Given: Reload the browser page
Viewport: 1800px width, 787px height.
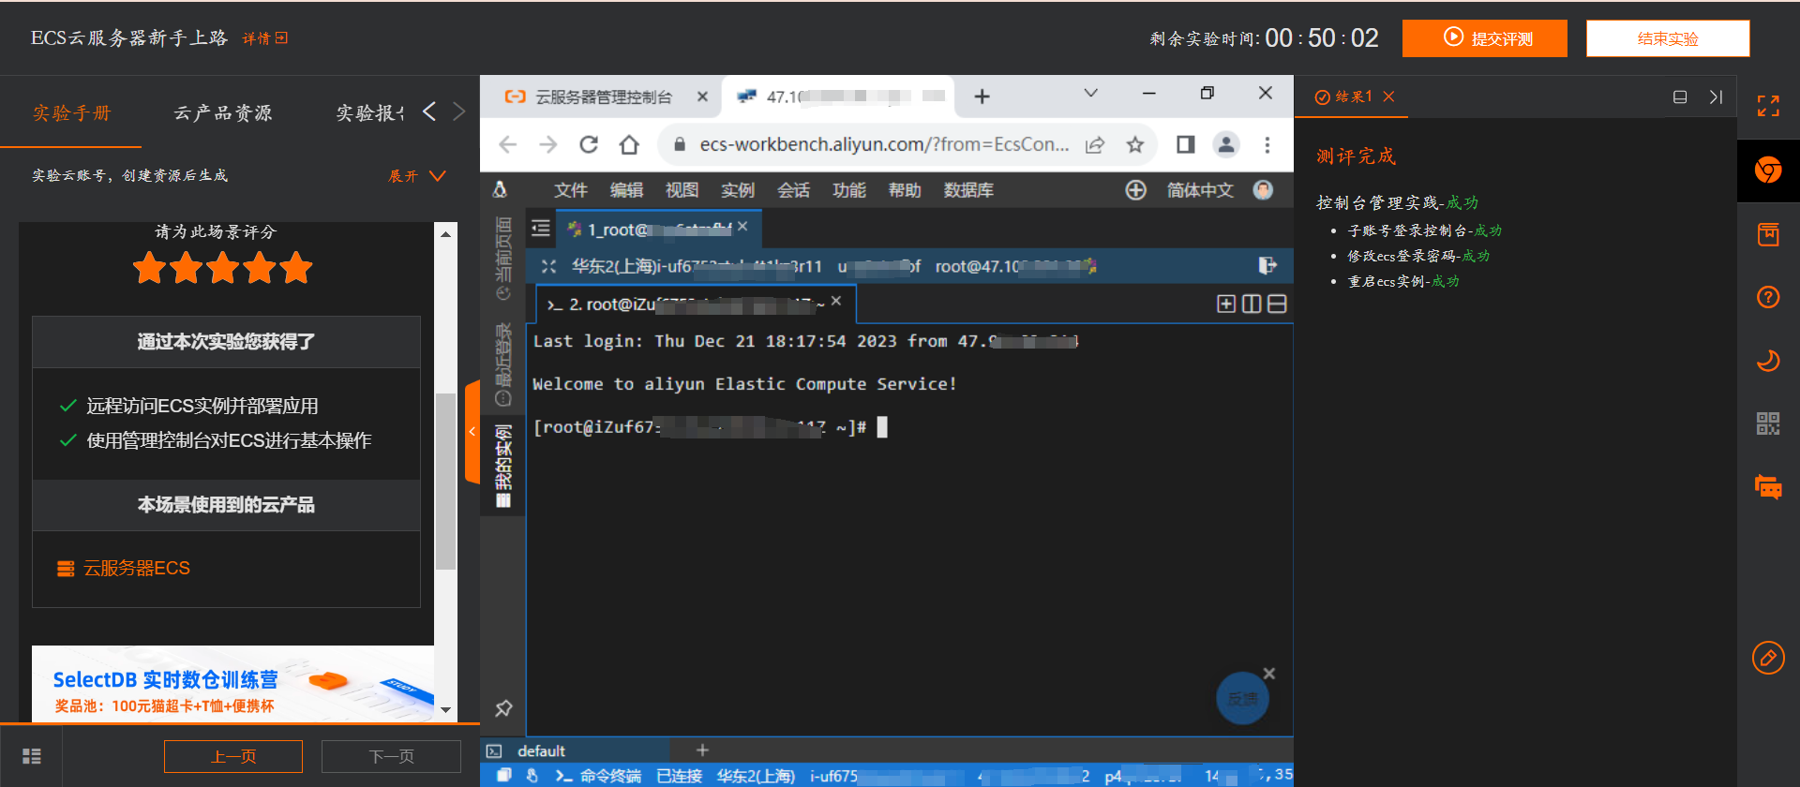Looking at the screenshot, I should click(x=589, y=144).
